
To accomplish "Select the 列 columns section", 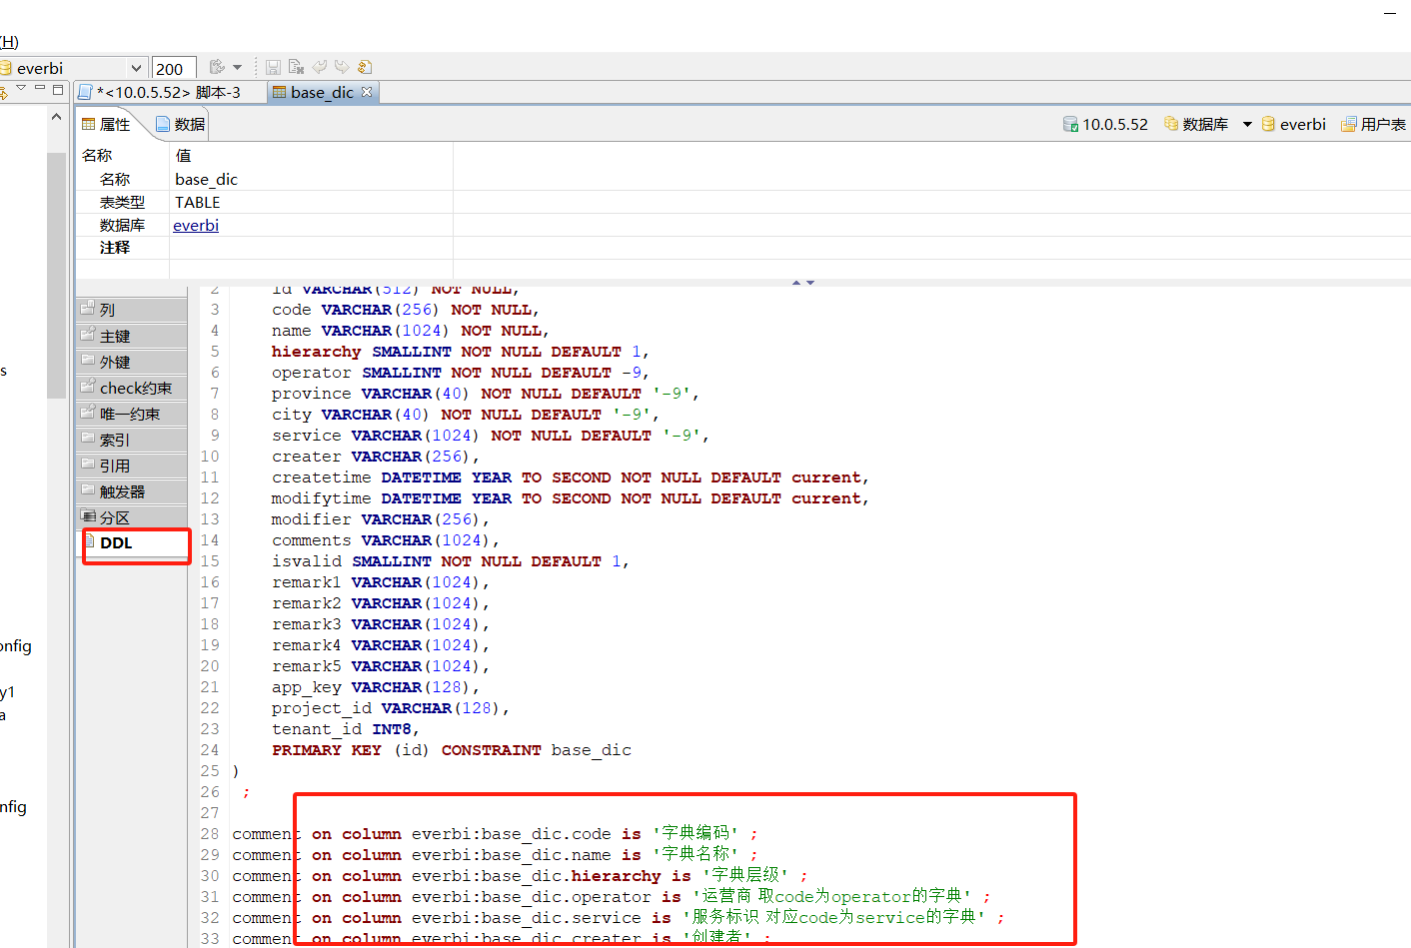I will 132,310.
